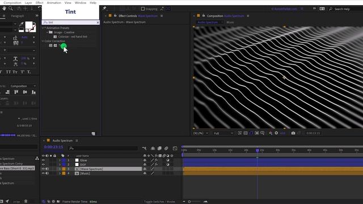Click the timeline layer search field
Image resolution: width=363 pixels, height=204 pixels.
tap(103, 148)
